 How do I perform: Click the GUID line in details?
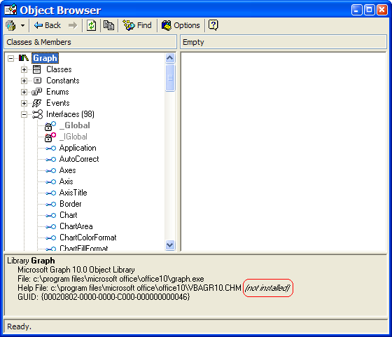(x=104, y=297)
